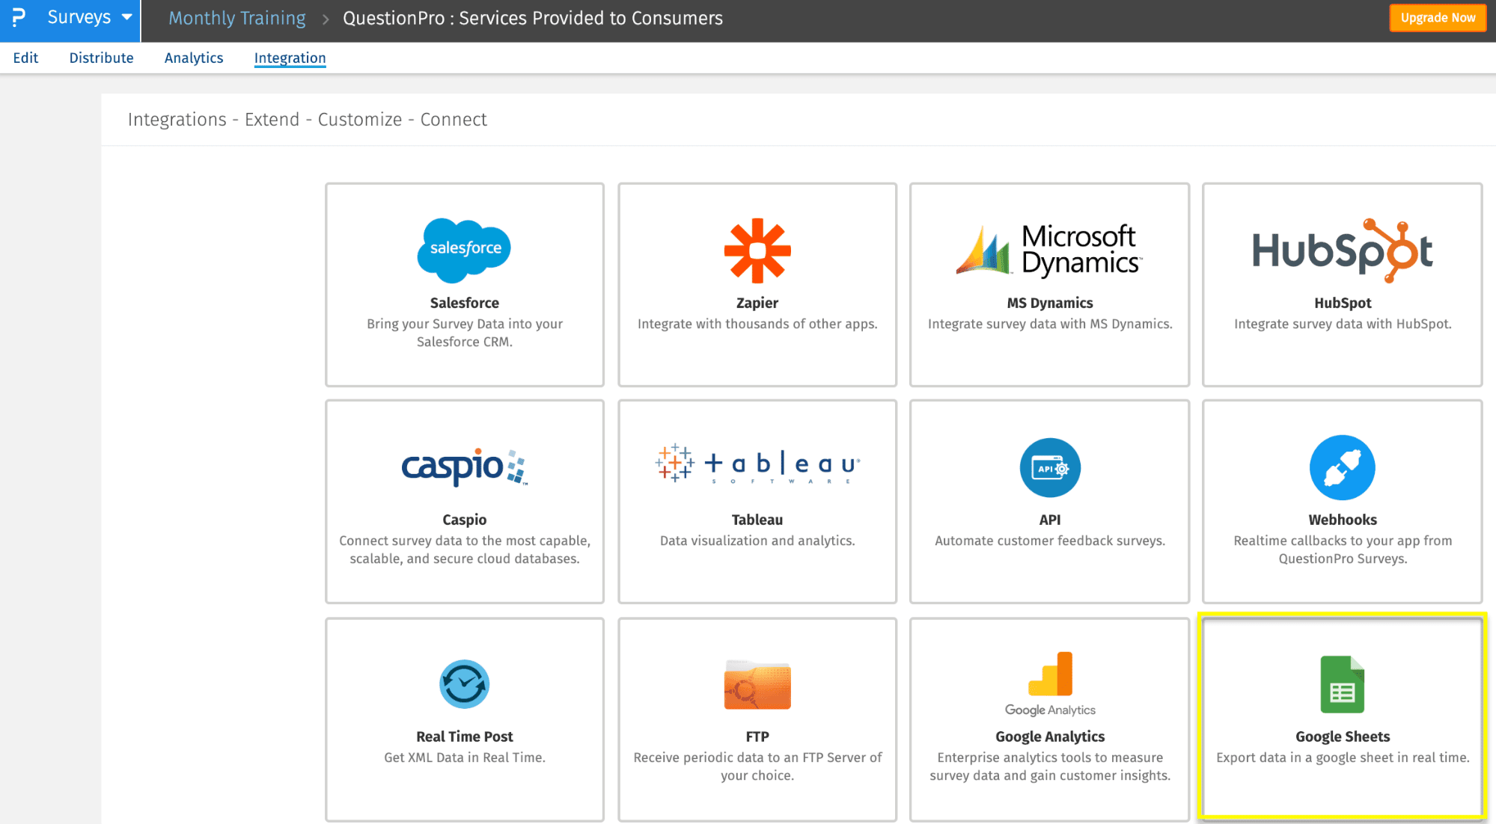Open the Google Sheets title
The height and width of the screenshot is (824, 1496).
pos(1343,737)
